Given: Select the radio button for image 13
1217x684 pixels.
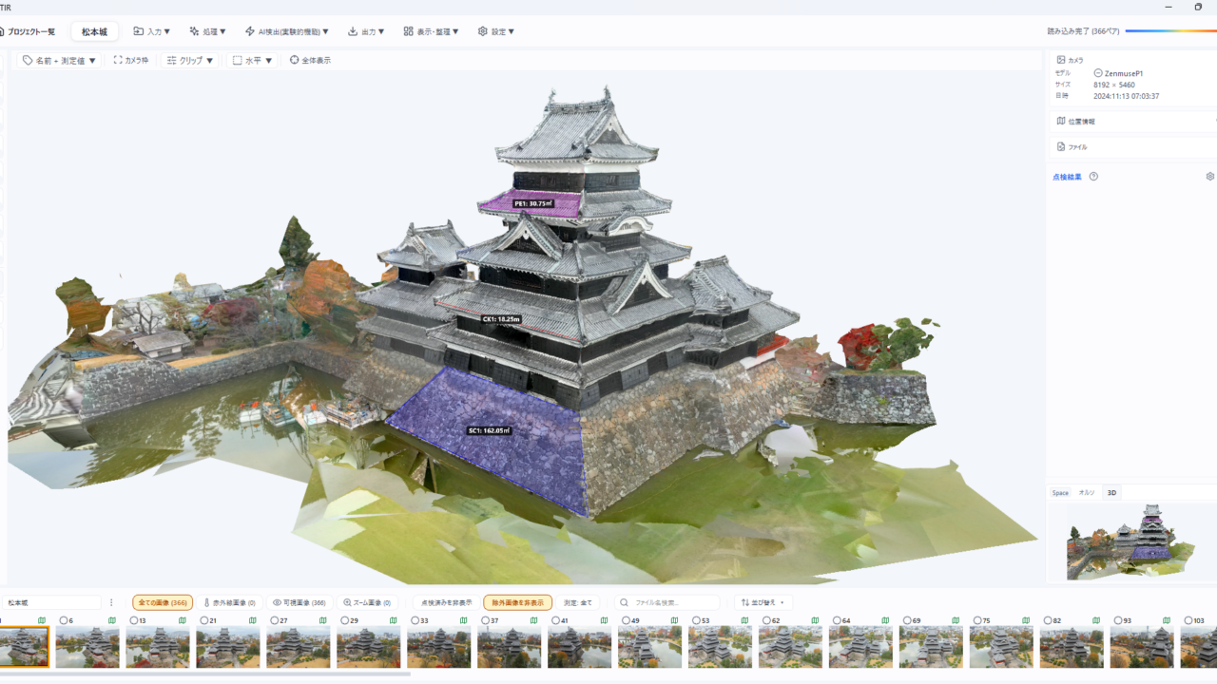Looking at the screenshot, I should (x=134, y=620).
